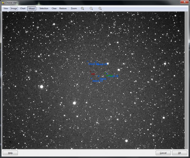Click the zoom in magnifier icon
The image size is (190, 158).
[x=100, y=8]
